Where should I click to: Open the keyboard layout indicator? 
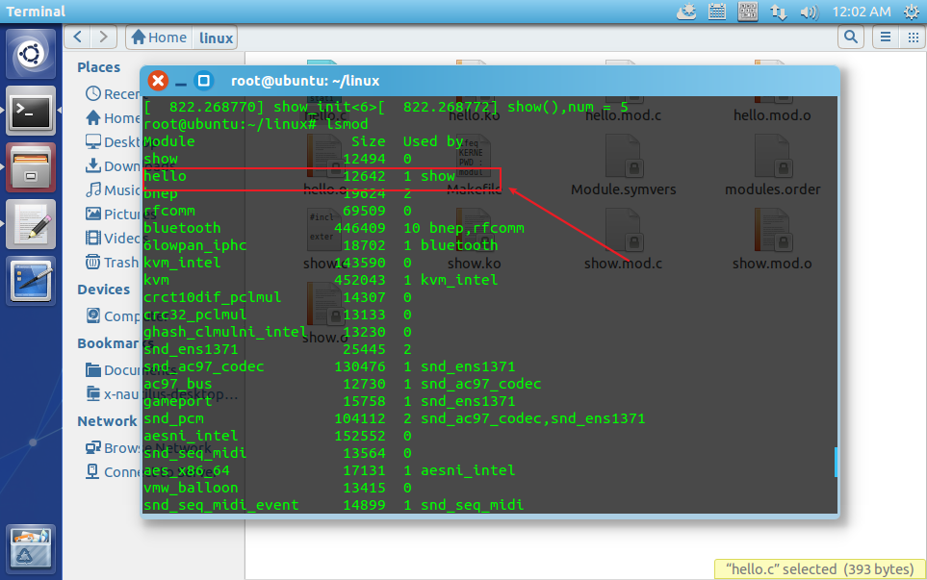click(748, 12)
